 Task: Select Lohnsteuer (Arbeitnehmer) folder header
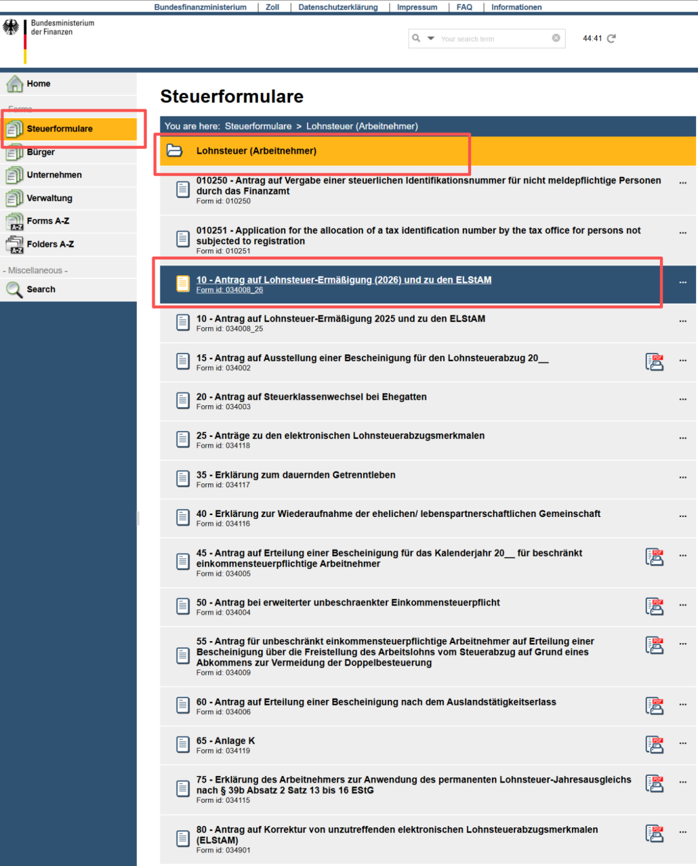428,151
